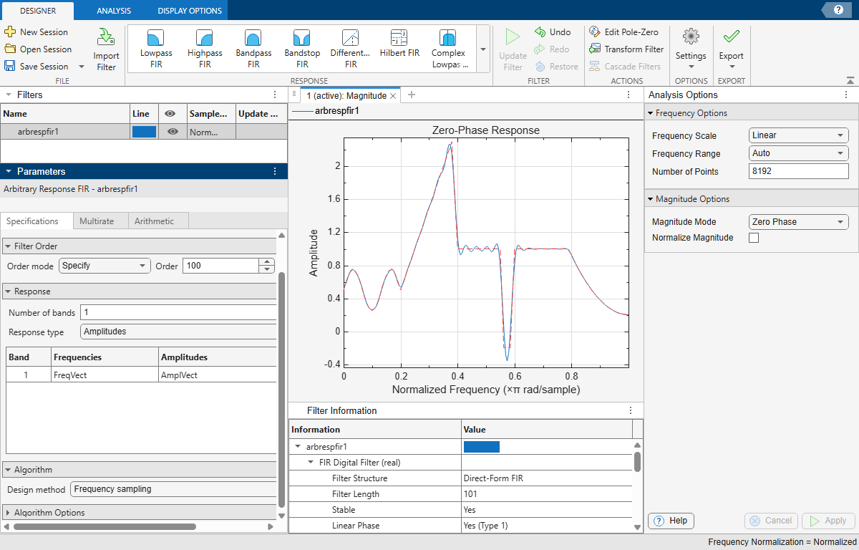The height and width of the screenshot is (550, 859).
Task: Open Filters panel options menu
Action: pos(275,95)
